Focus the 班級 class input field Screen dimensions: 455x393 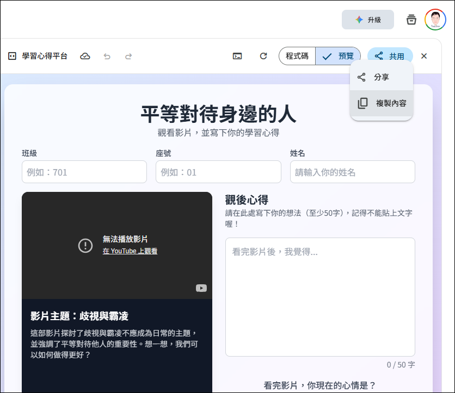coord(84,172)
